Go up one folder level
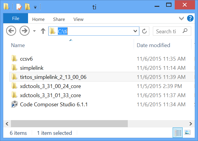 coord(43,31)
